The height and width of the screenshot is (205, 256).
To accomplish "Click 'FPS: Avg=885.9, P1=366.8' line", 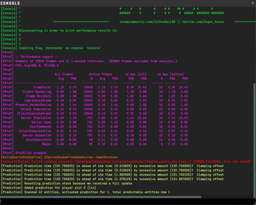I will tap(30, 65).
